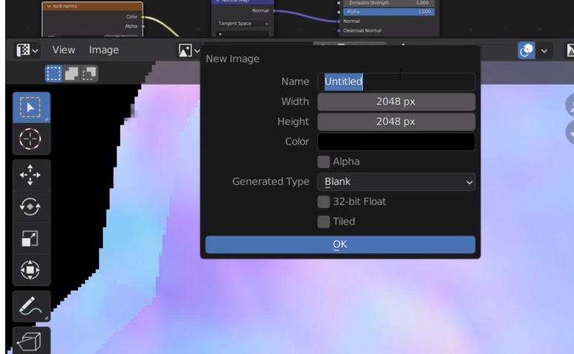The width and height of the screenshot is (574, 354).
Task: Open the Image menu
Action: click(104, 50)
